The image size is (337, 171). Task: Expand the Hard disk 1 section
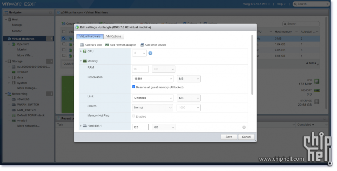pyautogui.click(x=81, y=126)
